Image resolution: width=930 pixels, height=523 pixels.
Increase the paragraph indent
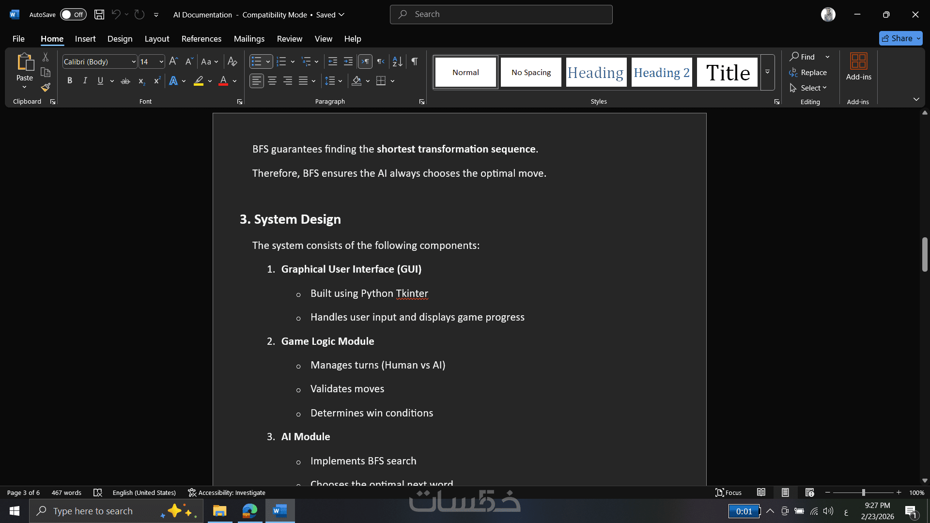pyautogui.click(x=348, y=62)
